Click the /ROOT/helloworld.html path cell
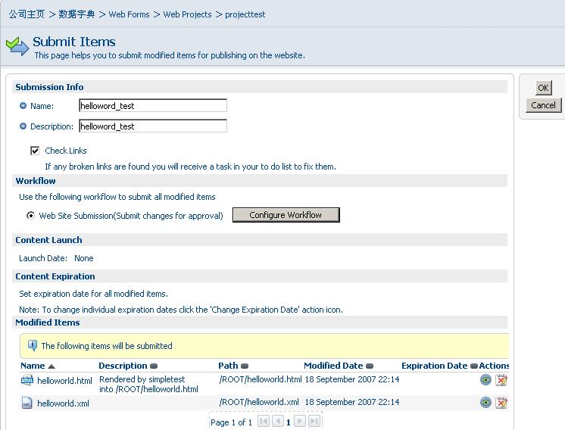565x430 pixels. click(x=261, y=379)
